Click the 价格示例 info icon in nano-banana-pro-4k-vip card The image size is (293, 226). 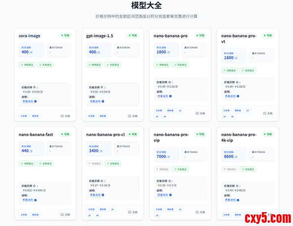pyautogui.click(x=237, y=186)
